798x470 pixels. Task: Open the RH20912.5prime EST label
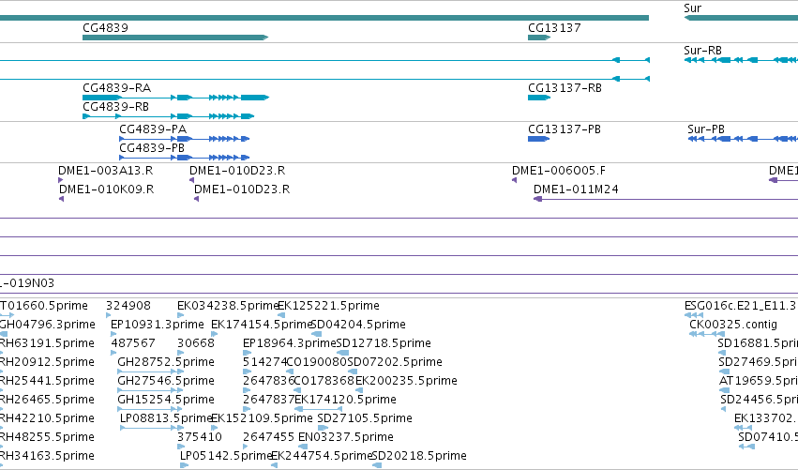pos(47,362)
